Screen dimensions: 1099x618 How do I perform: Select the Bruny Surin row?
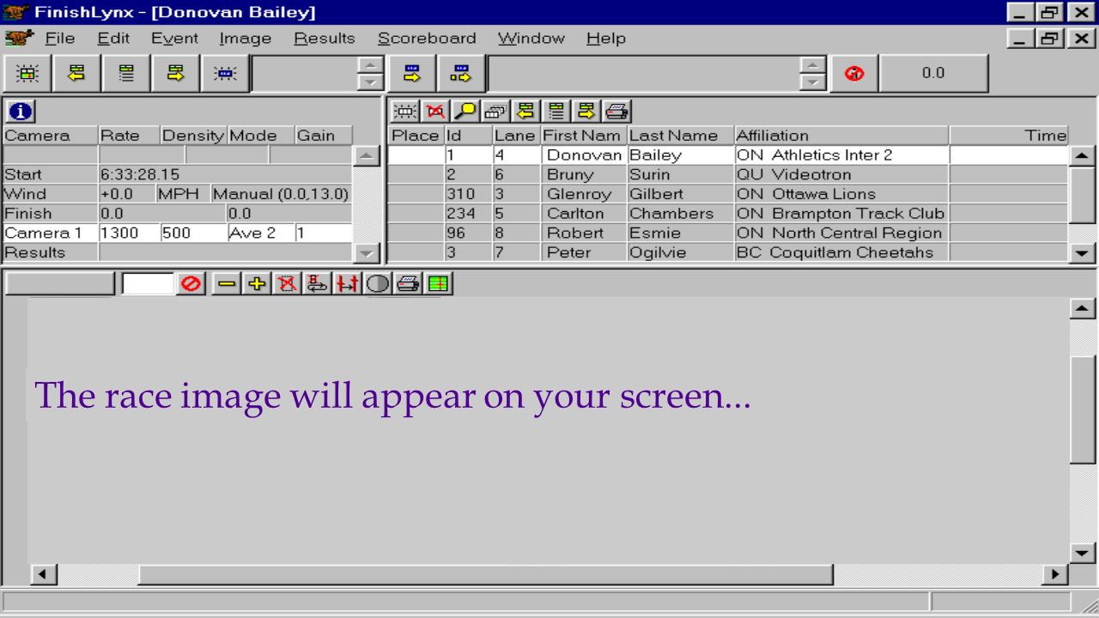(728, 174)
